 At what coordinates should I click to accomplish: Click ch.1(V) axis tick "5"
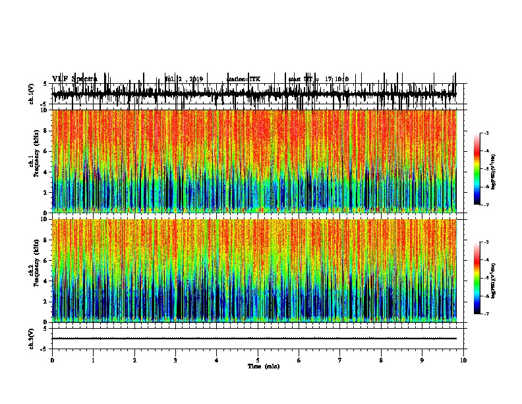click(45, 84)
